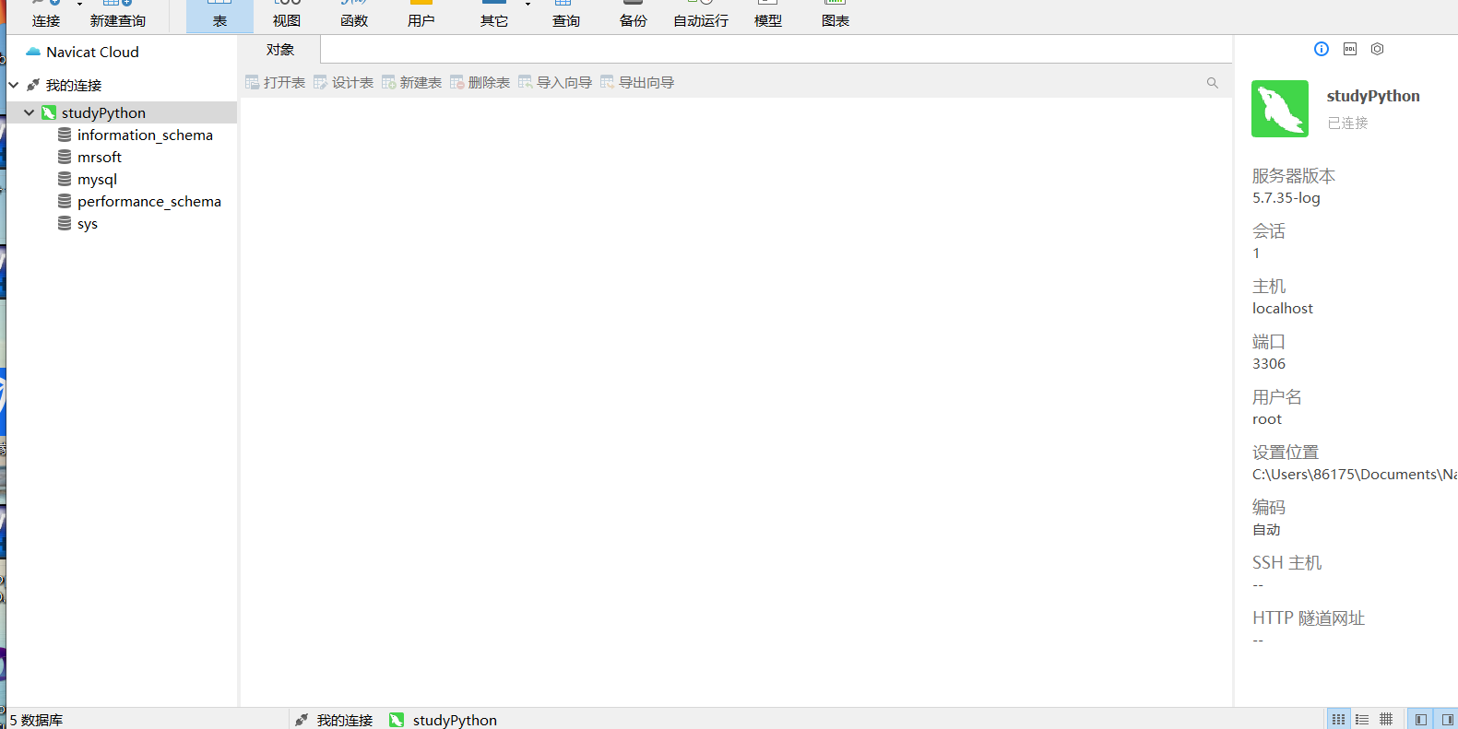Select the 表 tables toolbar item
Viewport: 1458px width, 729px height.
[219, 15]
